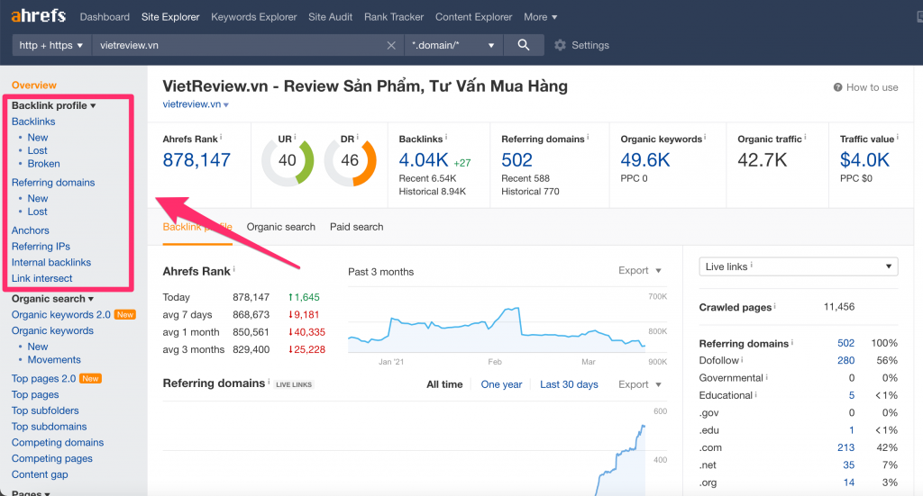Open Settings gear icon
923x496 pixels.
click(560, 45)
